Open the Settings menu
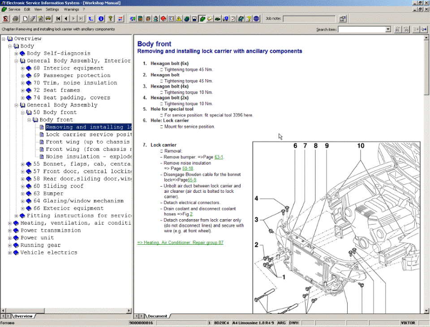This screenshot has width=430, height=327. (x=52, y=9)
